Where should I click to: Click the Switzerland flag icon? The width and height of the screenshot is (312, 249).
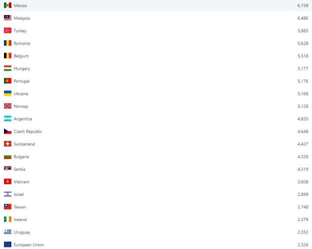pyautogui.click(x=7, y=144)
